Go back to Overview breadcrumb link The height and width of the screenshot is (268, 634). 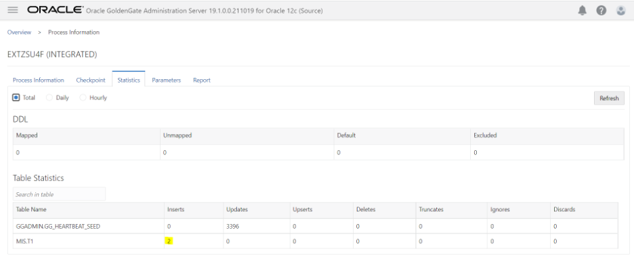pyautogui.click(x=19, y=32)
